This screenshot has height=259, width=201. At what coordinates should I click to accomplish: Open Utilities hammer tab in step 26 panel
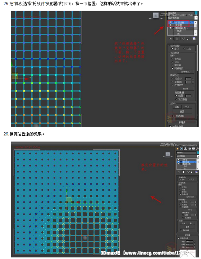197,149
